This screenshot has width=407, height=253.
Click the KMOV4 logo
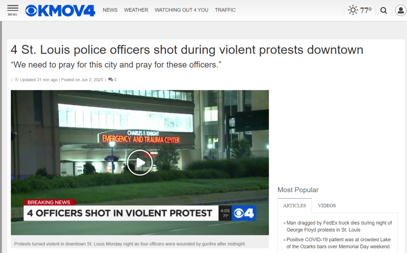pyautogui.click(x=60, y=11)
